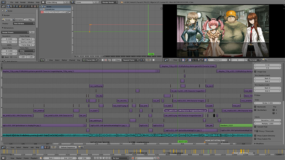
Task: Enable Convert Float checkbox
Action: pos(255,127)
